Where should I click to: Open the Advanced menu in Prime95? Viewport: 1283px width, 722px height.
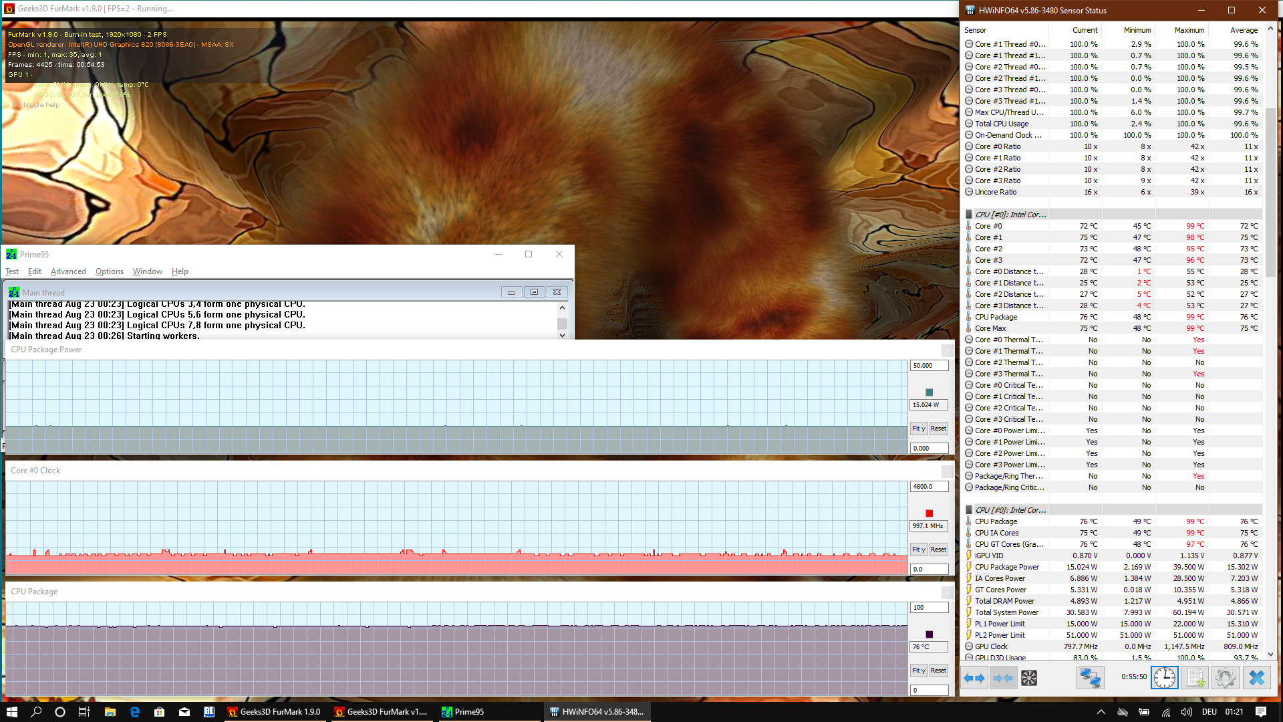pyautogui.click(x=68, y=271)
